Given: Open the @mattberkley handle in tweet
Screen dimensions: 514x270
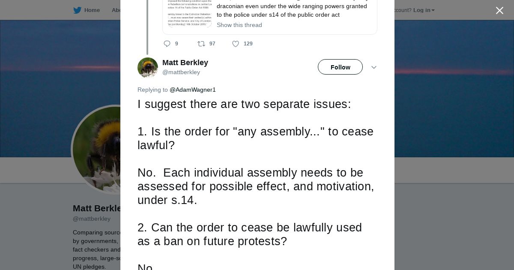Looking at the screenshot, I should pos(181,72).
